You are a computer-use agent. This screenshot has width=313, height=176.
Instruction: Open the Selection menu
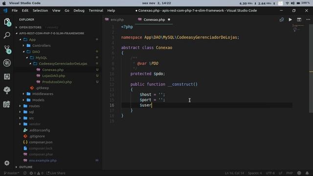(40, 10)
